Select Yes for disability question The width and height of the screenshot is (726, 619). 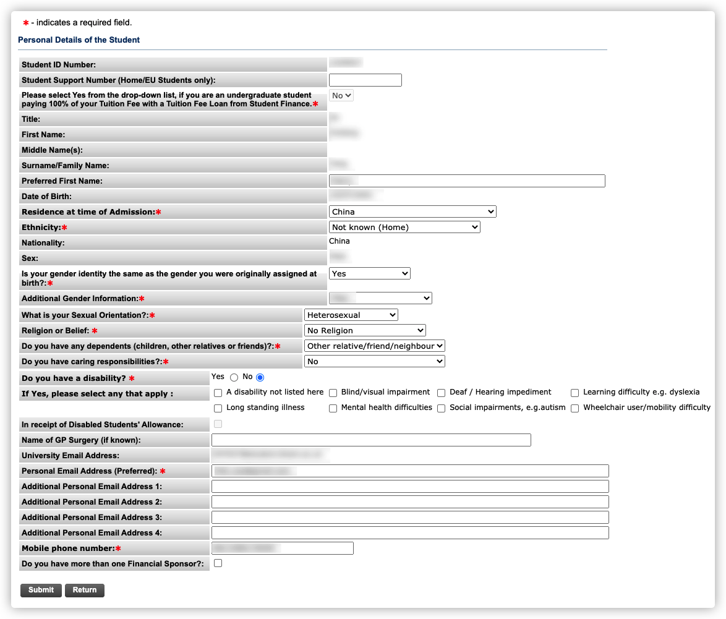234,377
